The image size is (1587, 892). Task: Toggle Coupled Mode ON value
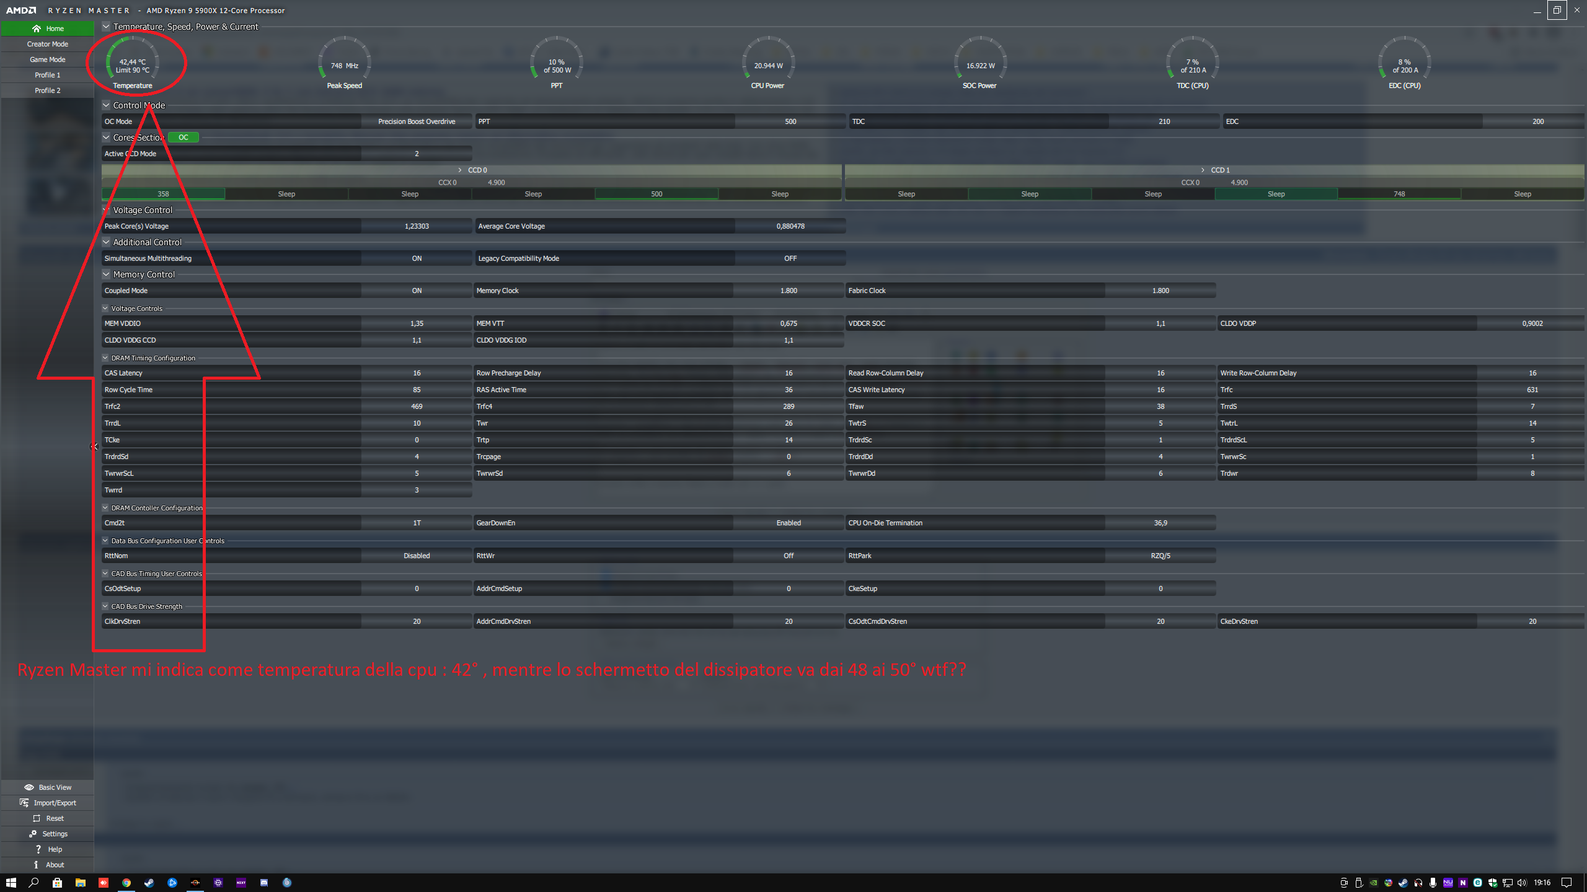pyautogui.click(x=417, y=291)
